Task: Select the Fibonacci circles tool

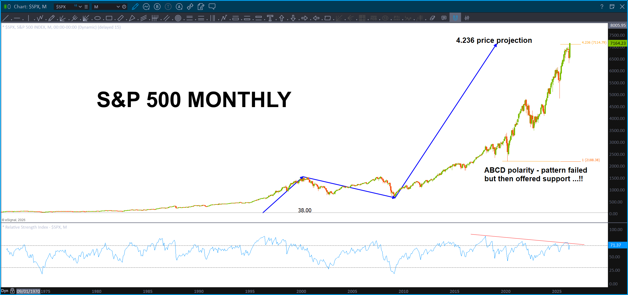Action: (x=178, y=18)
